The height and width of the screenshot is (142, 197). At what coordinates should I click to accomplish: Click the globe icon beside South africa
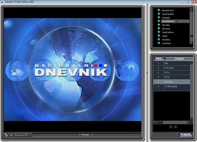pos(159,32)
